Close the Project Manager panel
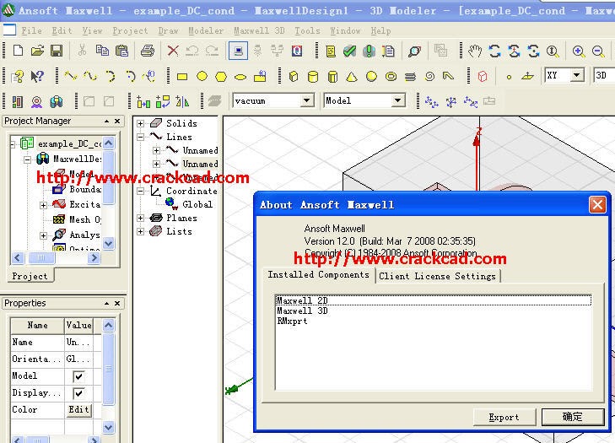This screenshot has width=615, height=443. point(117,122)
